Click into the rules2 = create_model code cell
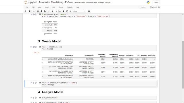 (x=99, y=84)
